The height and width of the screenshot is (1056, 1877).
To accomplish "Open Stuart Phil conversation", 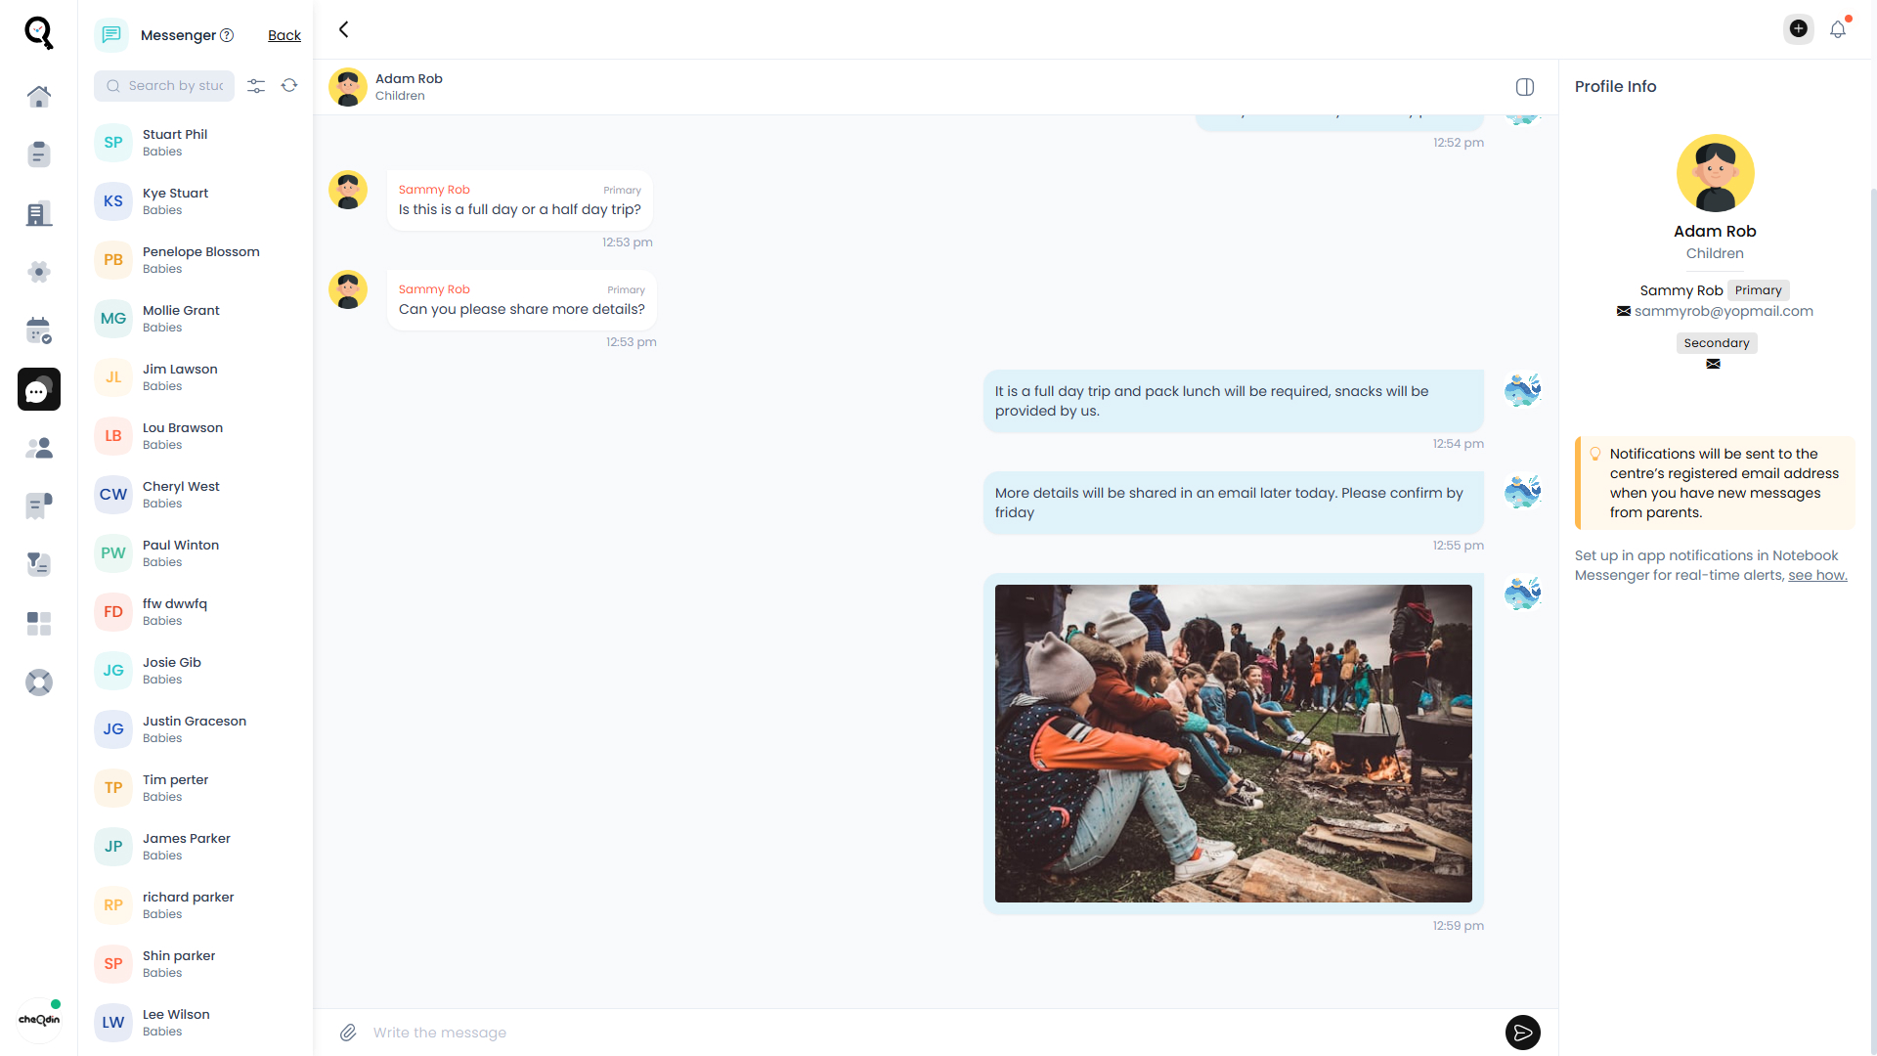I will (x=196, y=143).
